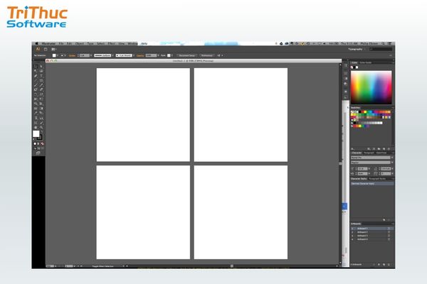427x284 pixels.
Task: Pick a color from the Color spectrum
Action: tap(371, 87)
